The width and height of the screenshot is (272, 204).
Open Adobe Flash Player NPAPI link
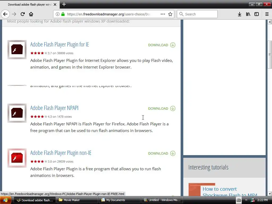[54, 108]
